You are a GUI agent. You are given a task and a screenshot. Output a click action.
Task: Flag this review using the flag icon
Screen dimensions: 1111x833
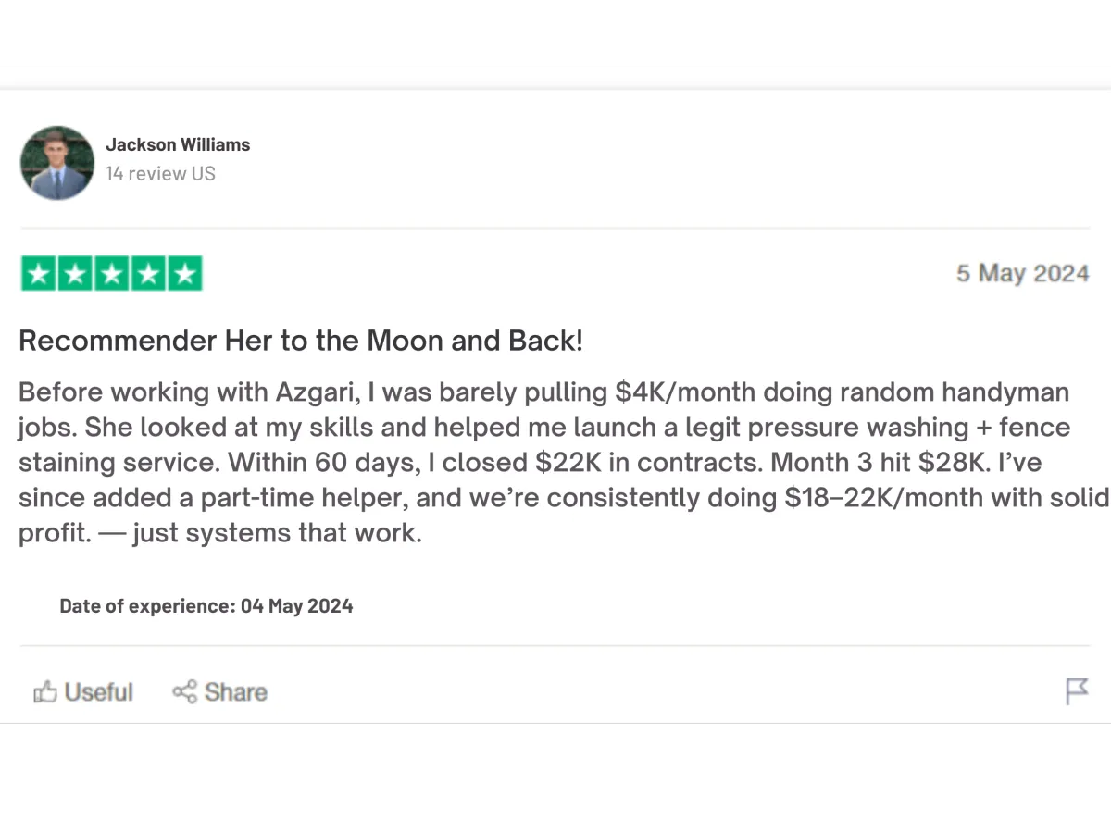coord(1077,690)
